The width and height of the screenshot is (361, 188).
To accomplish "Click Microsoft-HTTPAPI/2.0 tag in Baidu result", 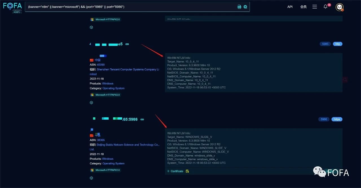I will coord(105,170).
